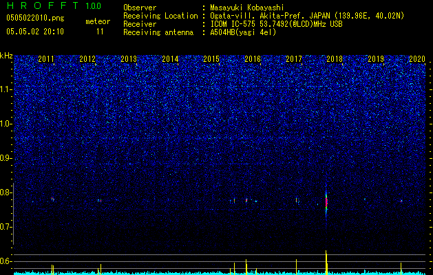Select the filename 0505022010.png
This screenshot has width=433, height=275.
(x=35, y=18)
